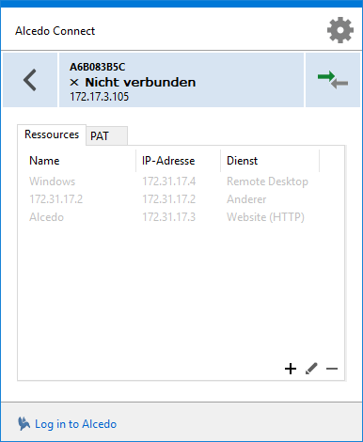Click the connect arrows icon
Viewport: 363px width, 442px height.
coord(333,80)
